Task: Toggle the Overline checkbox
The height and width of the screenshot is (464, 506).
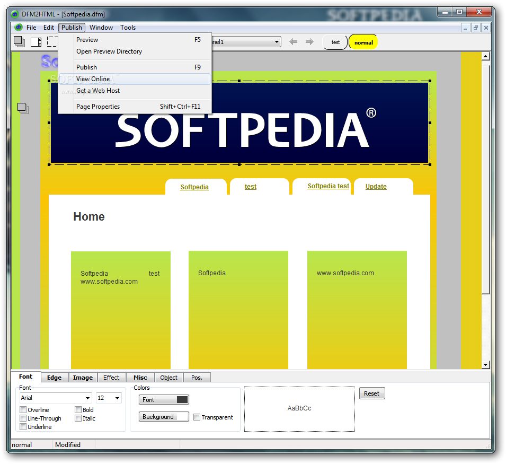Action: point(23,410)
